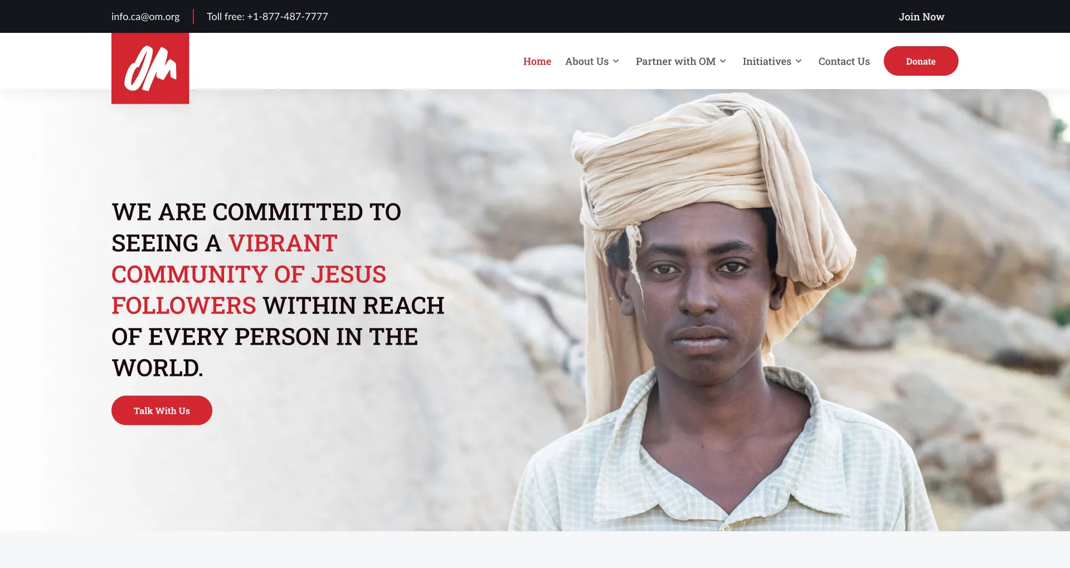Select the Initiatives menu label
This screenshot has width=1070, height=568.
pos(767,61)
